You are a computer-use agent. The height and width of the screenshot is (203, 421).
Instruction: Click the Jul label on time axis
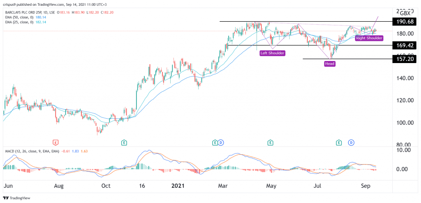tap(318, 186)
